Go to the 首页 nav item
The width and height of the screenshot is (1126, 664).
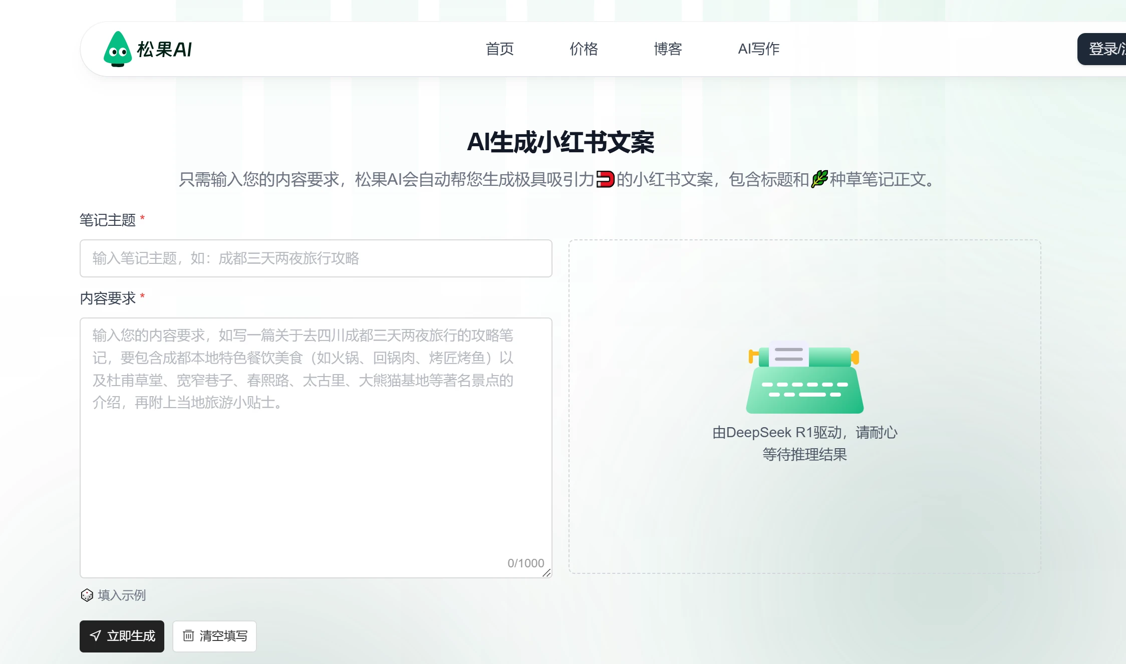click(499, 49)
